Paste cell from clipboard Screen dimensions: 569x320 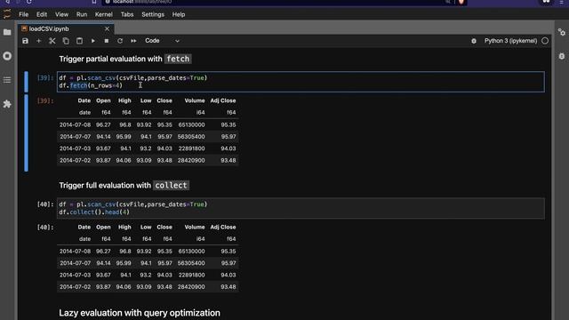coord(79,41)
